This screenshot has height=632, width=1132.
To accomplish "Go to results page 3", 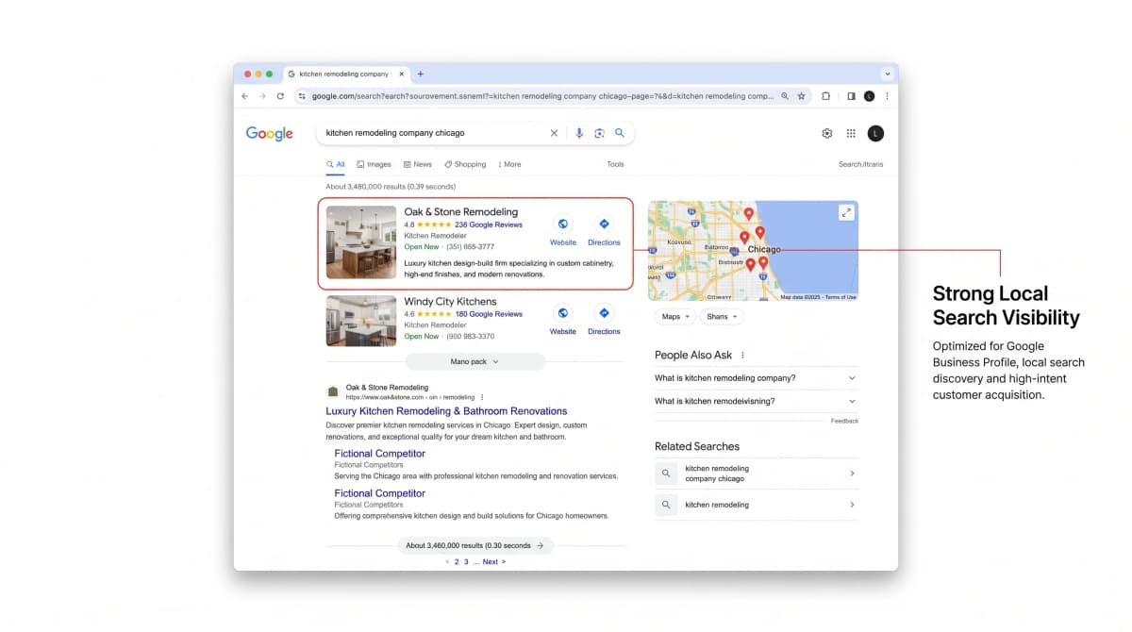I will (466, 562).
